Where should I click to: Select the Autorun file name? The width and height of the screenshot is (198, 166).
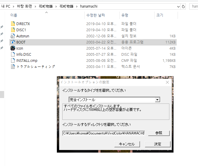[23, 36]
